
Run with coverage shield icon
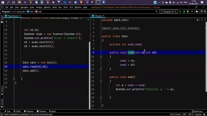pos(188,12)
